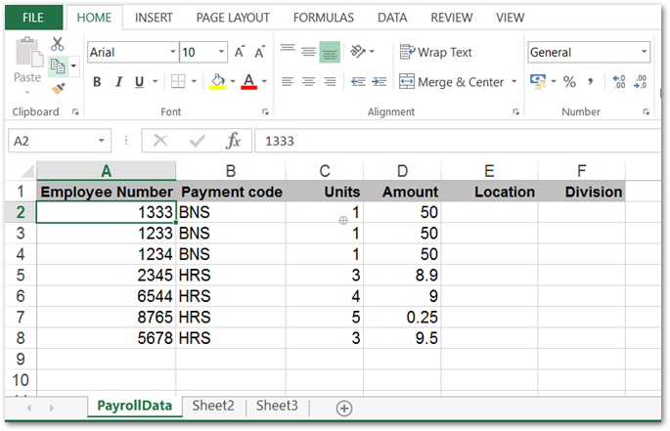This screenshot has width=670, height=431.
Task: Add a new sheet with plus icon
Action: (x=343, y=408)
